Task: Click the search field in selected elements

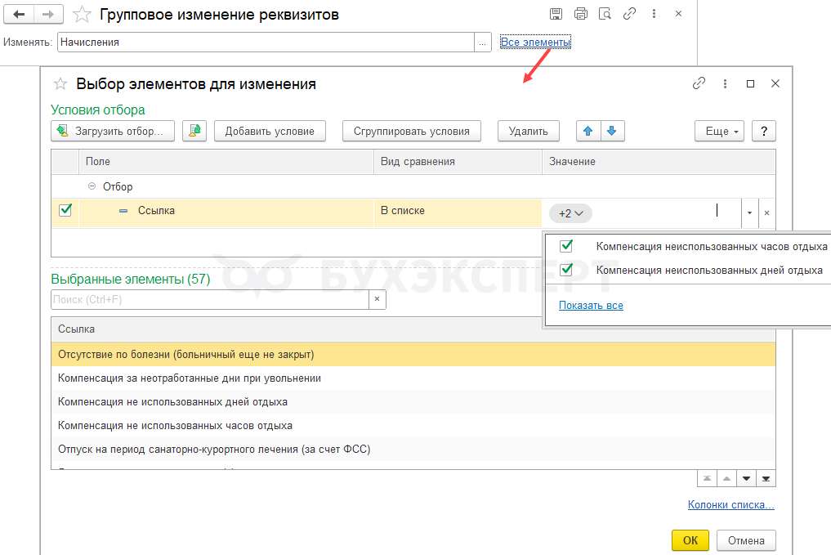Action: click(209, 300)
